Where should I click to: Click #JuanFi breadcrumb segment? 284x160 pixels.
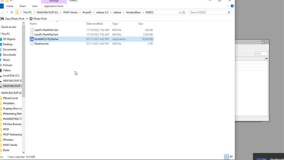87,12
